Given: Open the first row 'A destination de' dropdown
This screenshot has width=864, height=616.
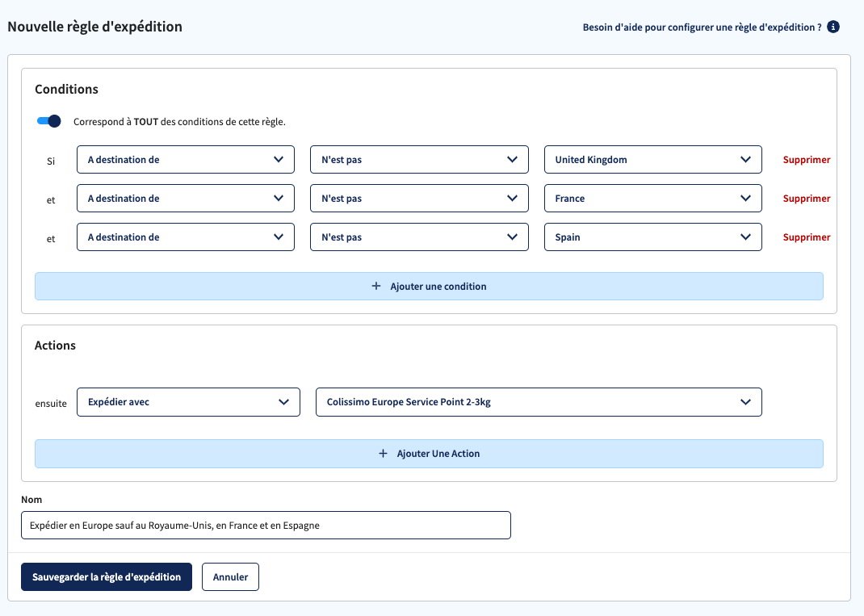Looking at the screenshot, I should 186,160.
